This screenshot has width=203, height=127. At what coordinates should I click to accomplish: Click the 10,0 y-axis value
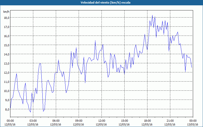7,91
